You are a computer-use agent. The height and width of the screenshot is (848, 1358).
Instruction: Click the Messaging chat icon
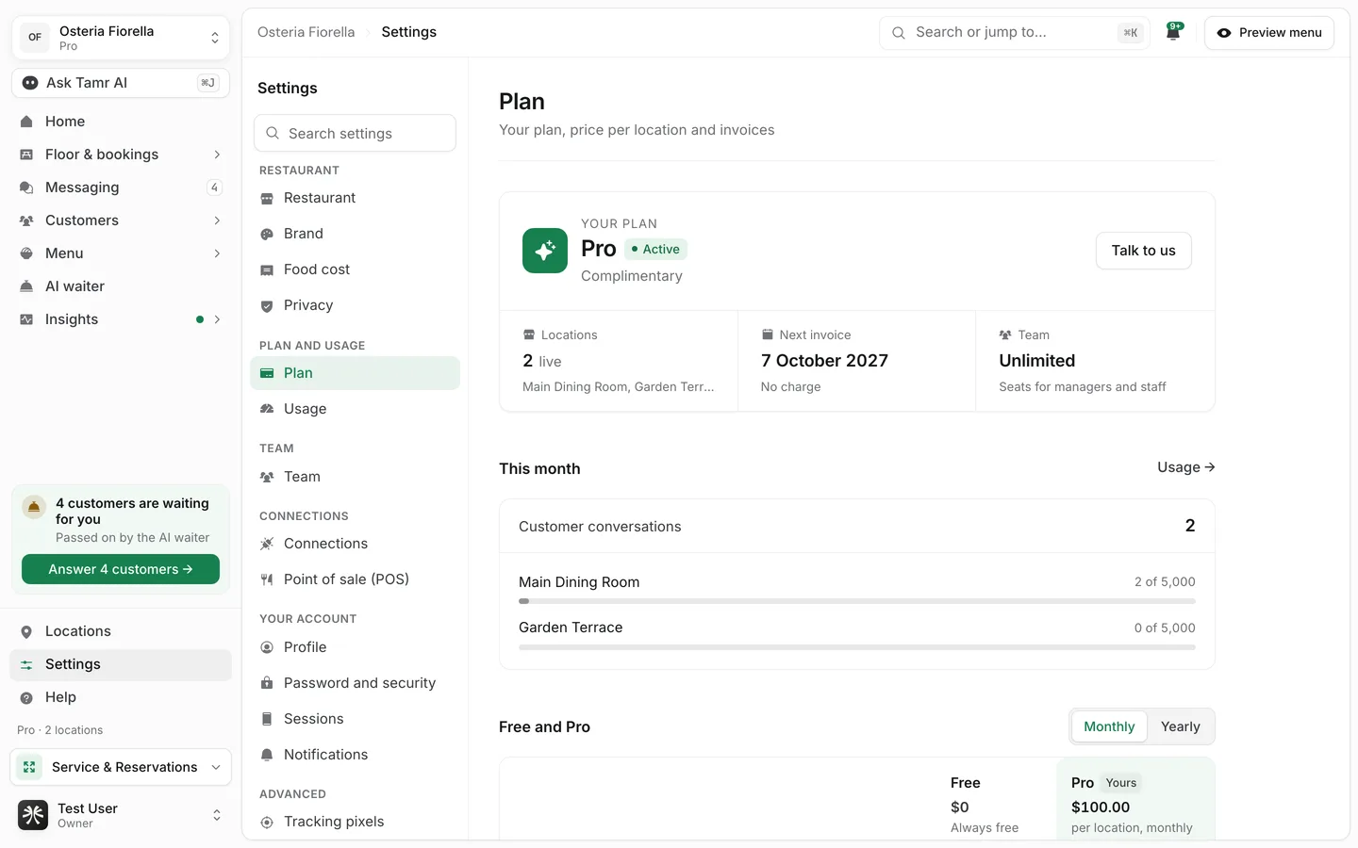[x=26, y=188]
